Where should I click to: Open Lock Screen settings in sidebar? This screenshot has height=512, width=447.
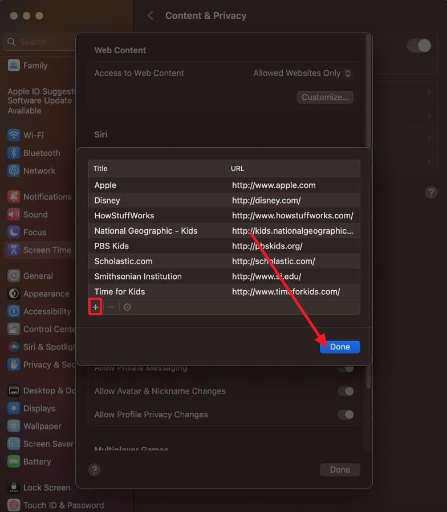tap(38, 487)
